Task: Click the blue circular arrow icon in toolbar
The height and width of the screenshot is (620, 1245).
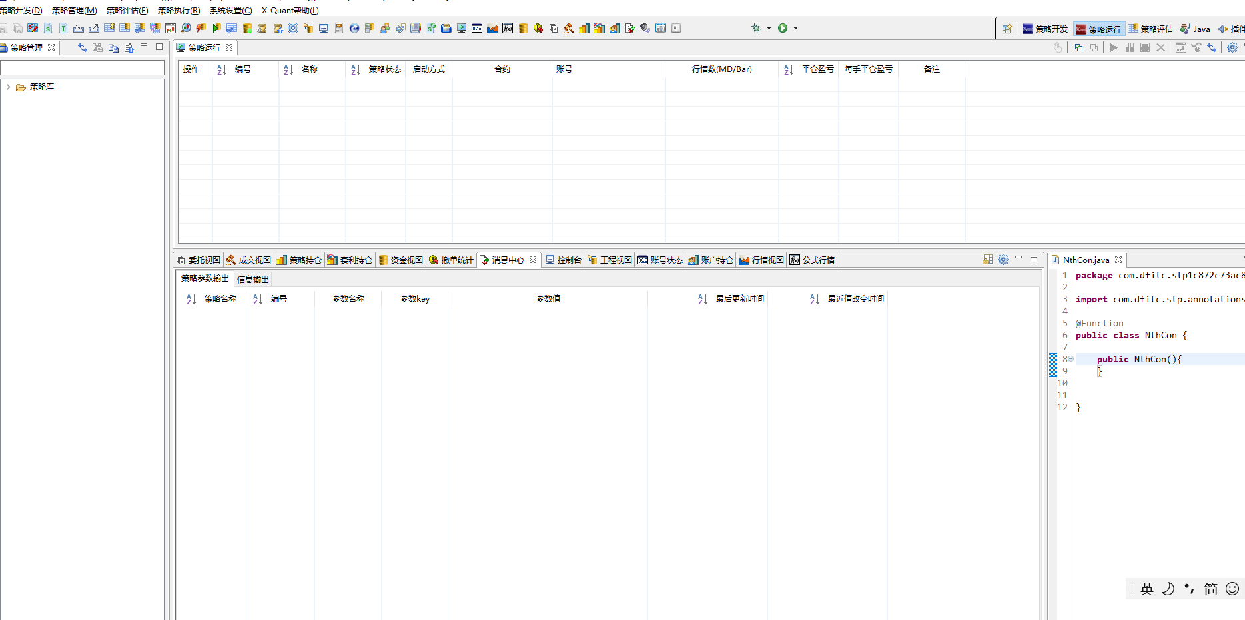Action: tap(354, 28)
